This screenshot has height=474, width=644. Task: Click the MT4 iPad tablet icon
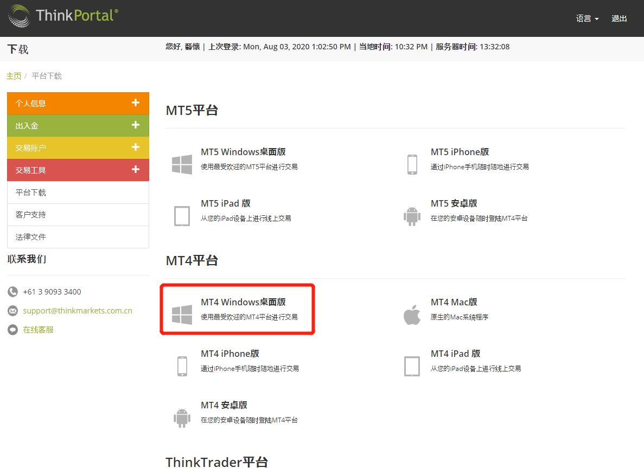pos(412,366)
